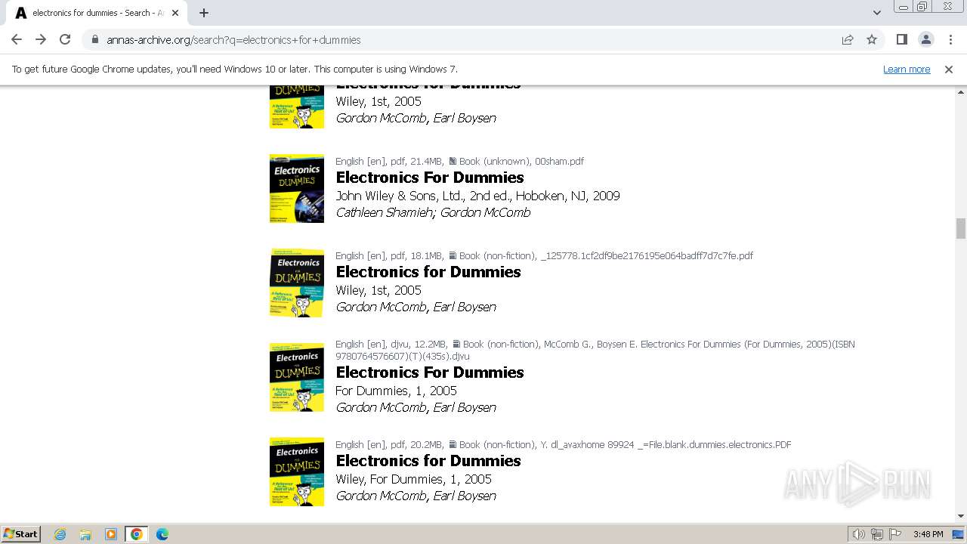
Task: Open the browser side panel
Action: coord(901,39)
